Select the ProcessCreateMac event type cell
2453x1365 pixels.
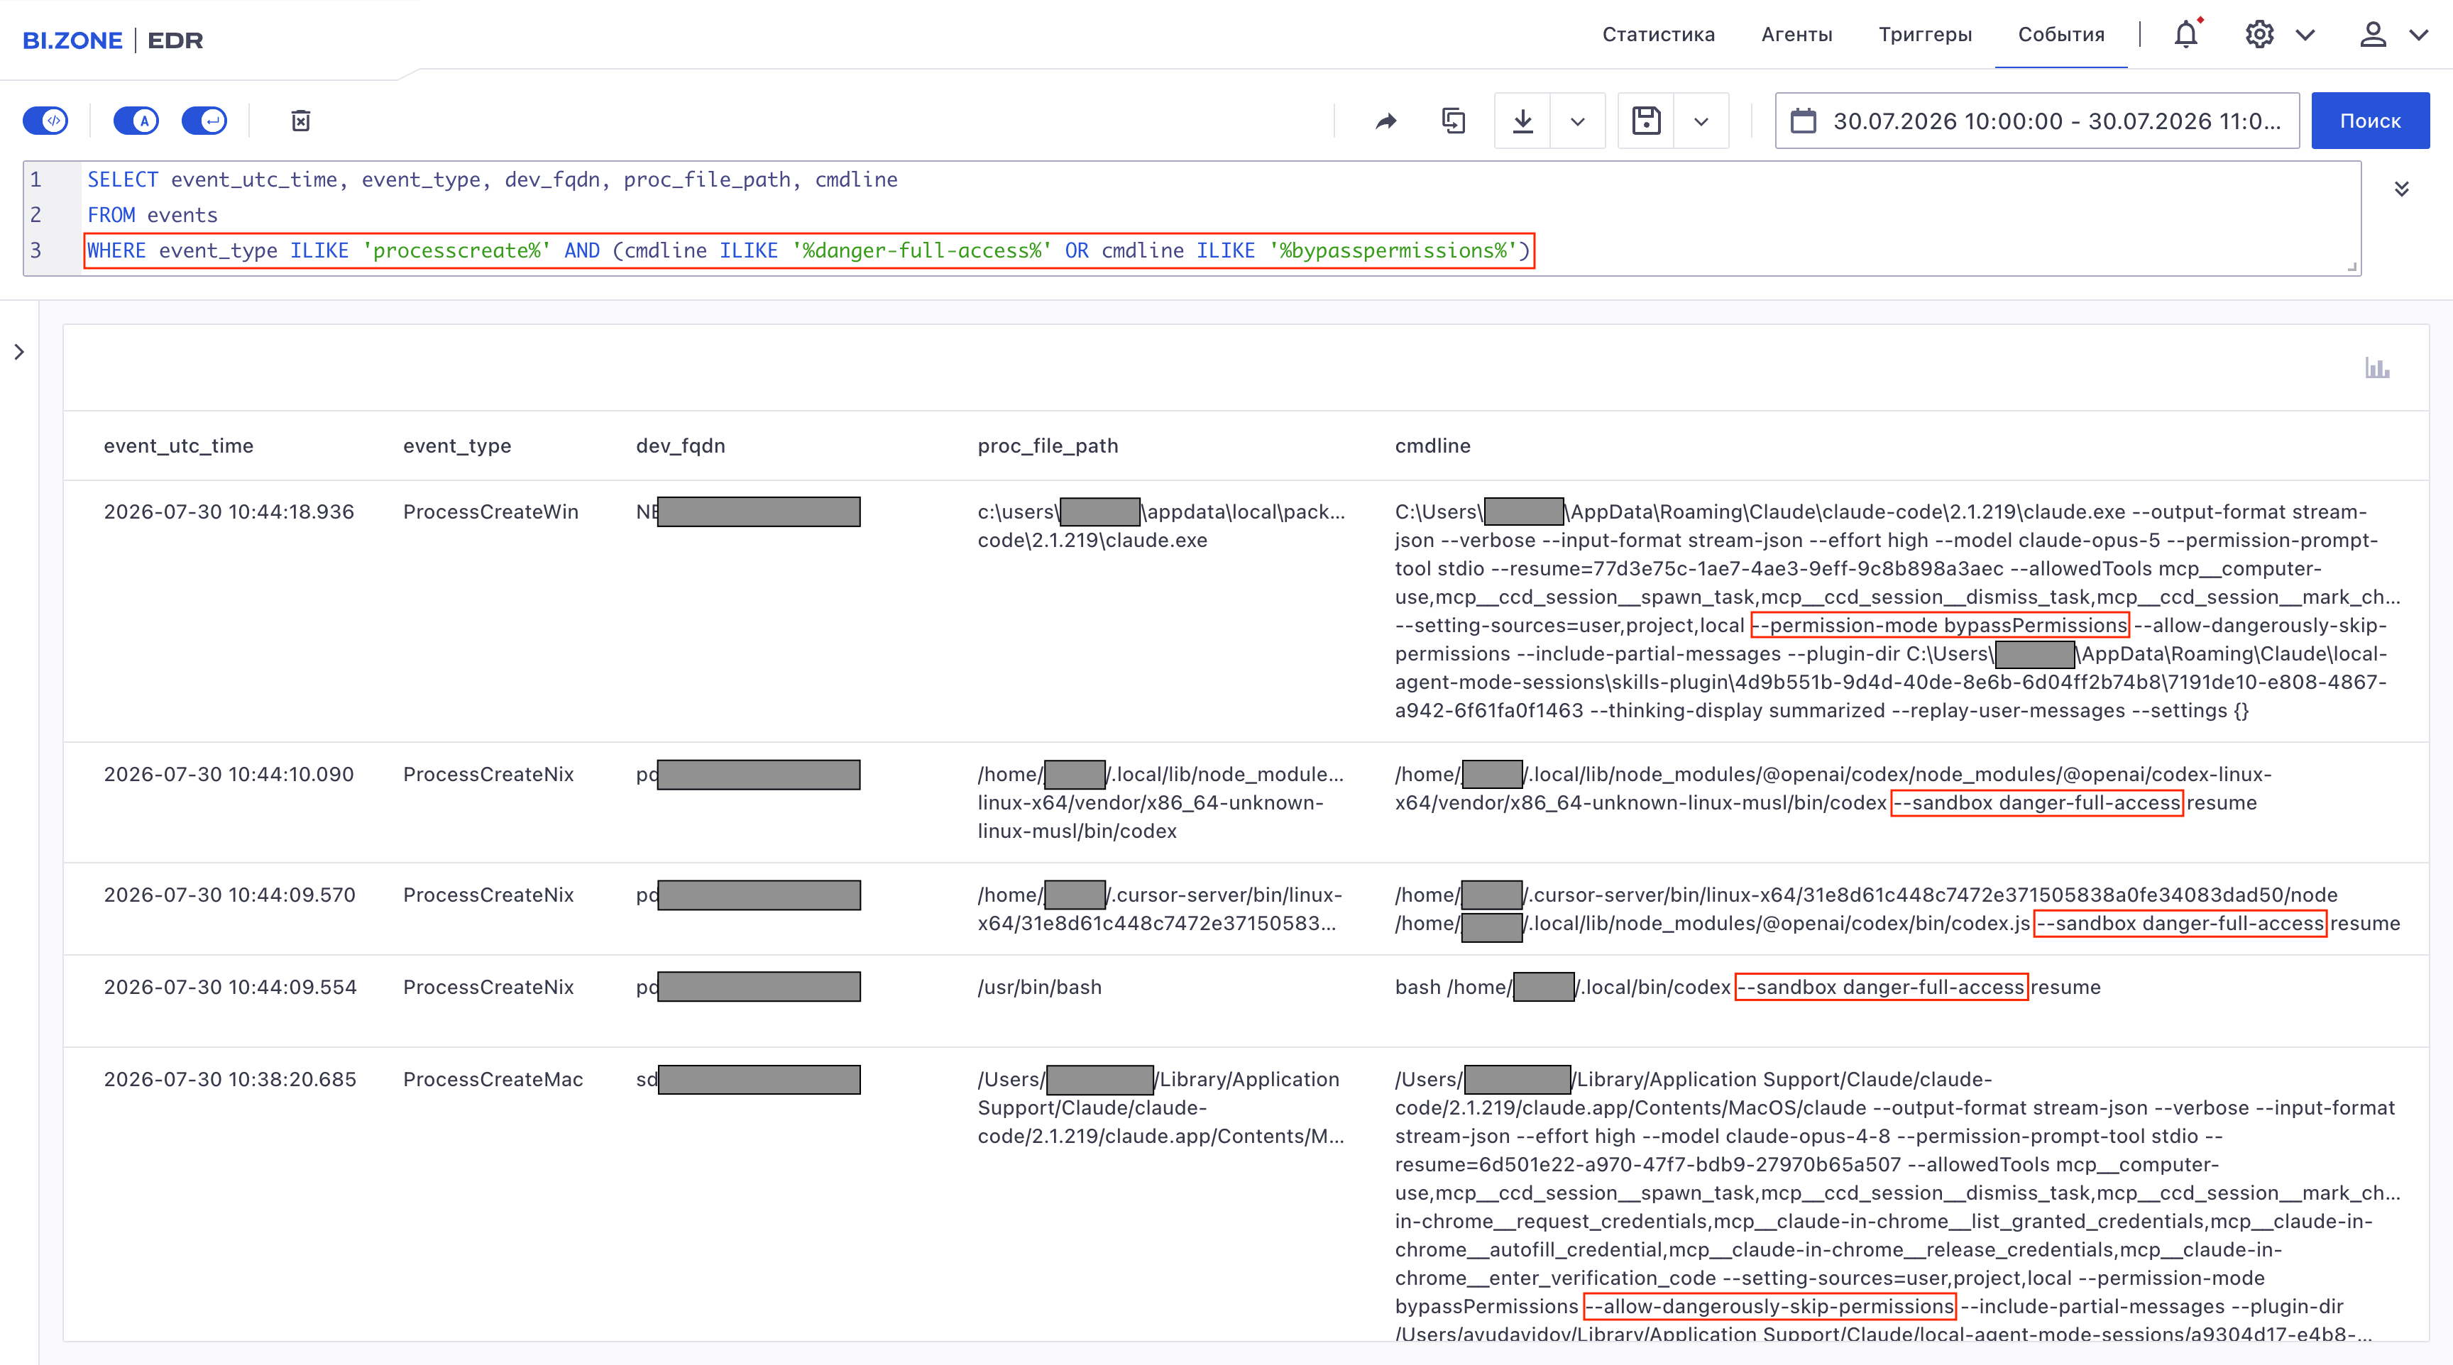493,1081
